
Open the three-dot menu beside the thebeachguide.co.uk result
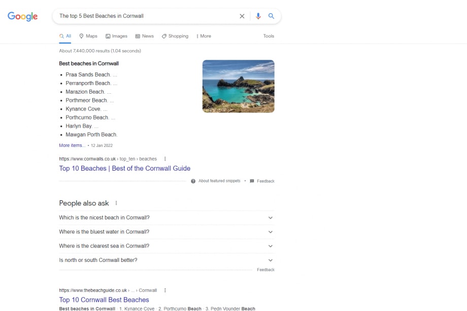tap(165, 290)
